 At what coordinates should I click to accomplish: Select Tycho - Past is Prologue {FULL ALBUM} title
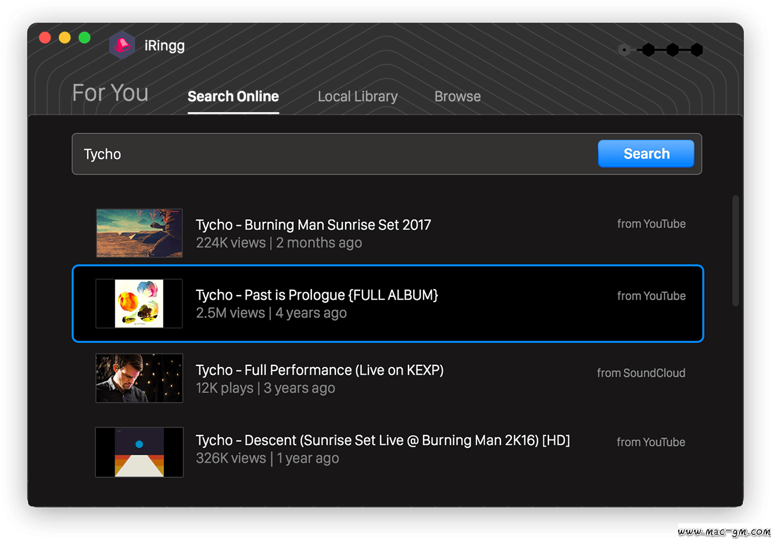coord(317,295)
